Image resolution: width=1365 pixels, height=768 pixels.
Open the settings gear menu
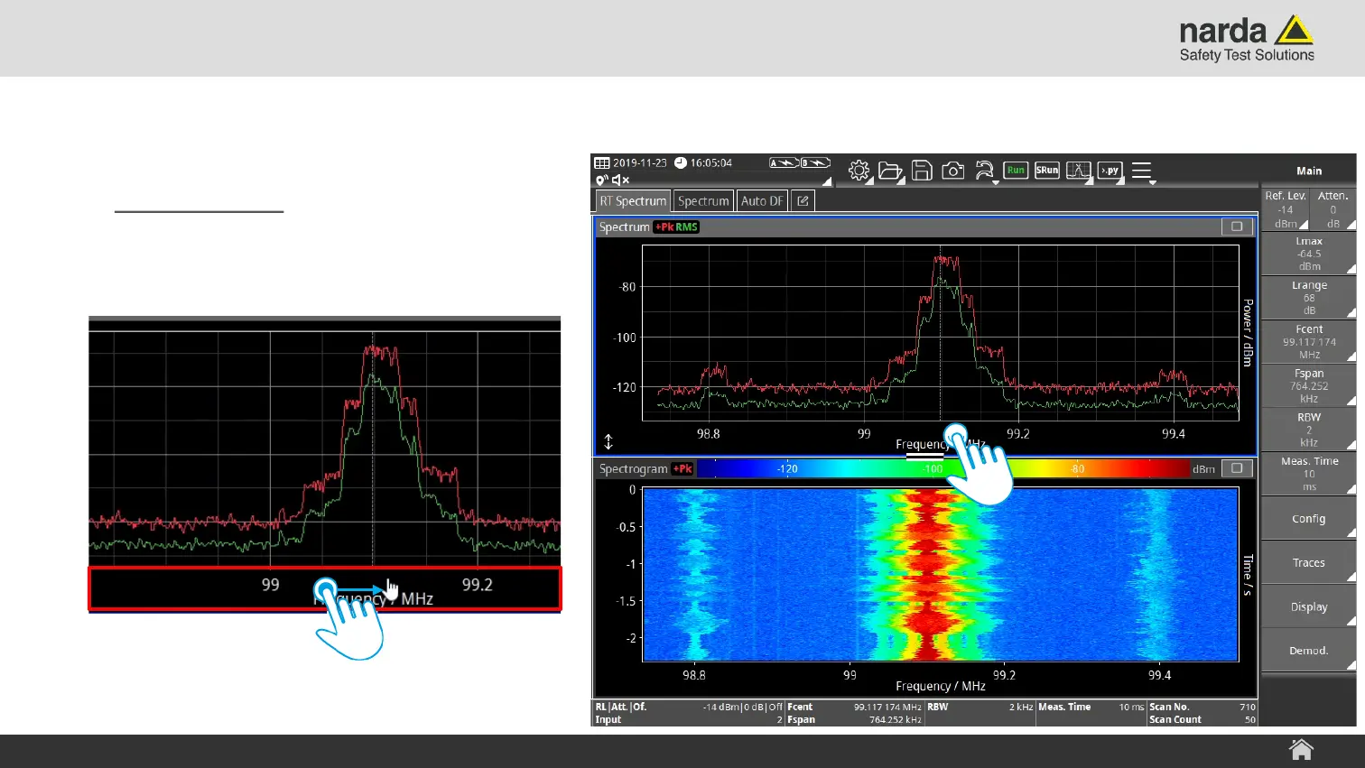[859, 171]
